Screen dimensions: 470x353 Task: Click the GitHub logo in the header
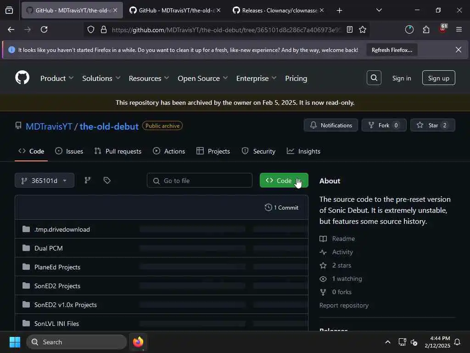coord(22,78)
